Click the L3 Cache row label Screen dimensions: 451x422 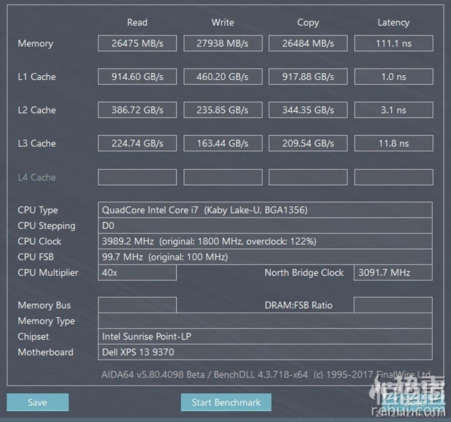tap(37, 144)
